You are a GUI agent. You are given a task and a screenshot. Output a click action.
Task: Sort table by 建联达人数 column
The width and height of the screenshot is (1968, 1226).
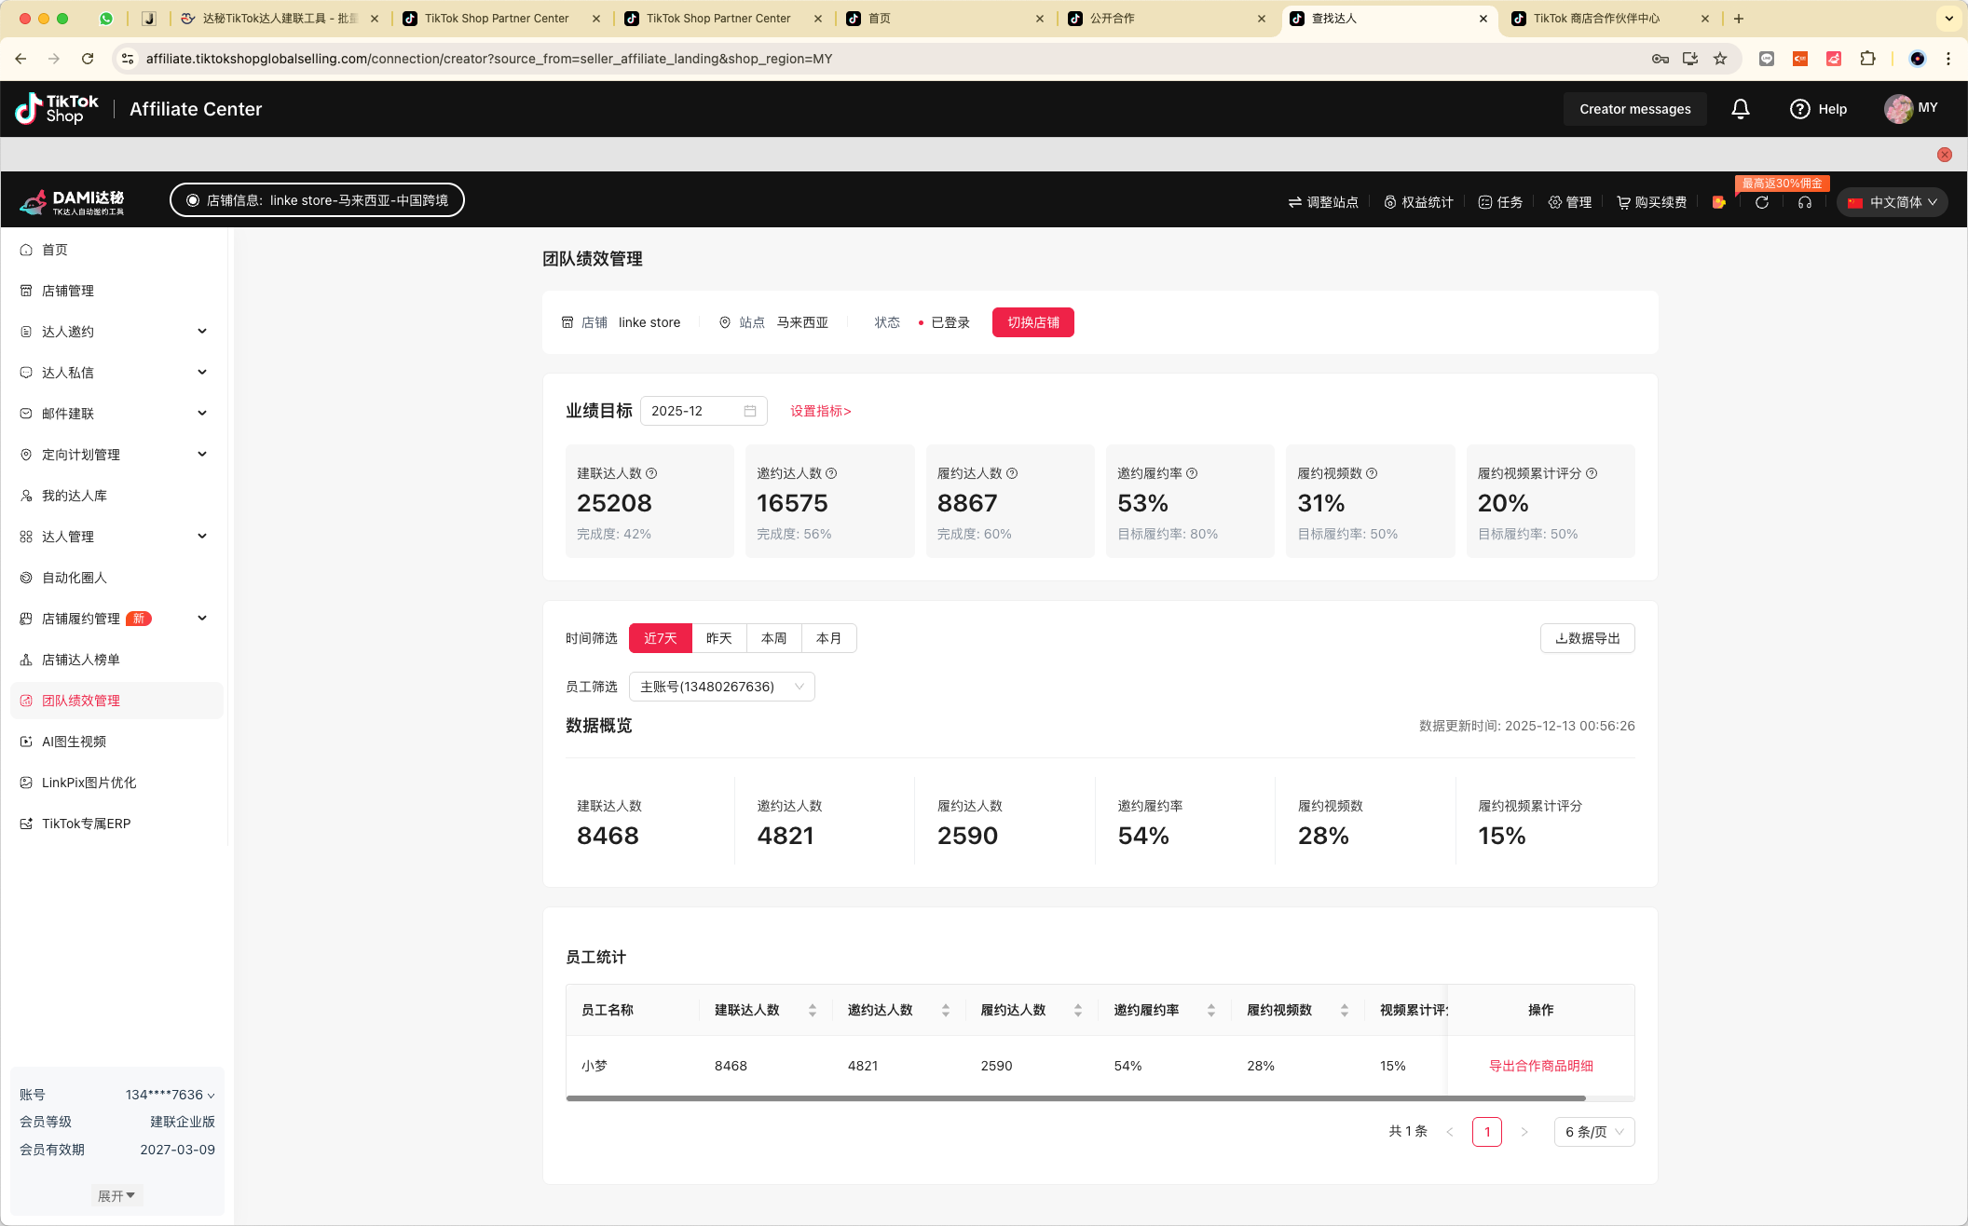[812, 1010]
